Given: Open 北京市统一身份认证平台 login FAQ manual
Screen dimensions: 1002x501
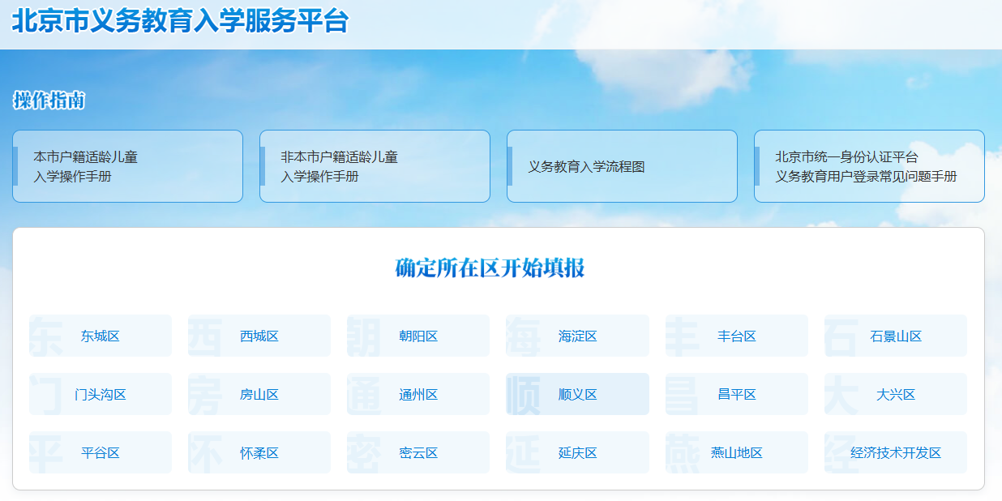Looking at the screenshot, I should point(869,166).
